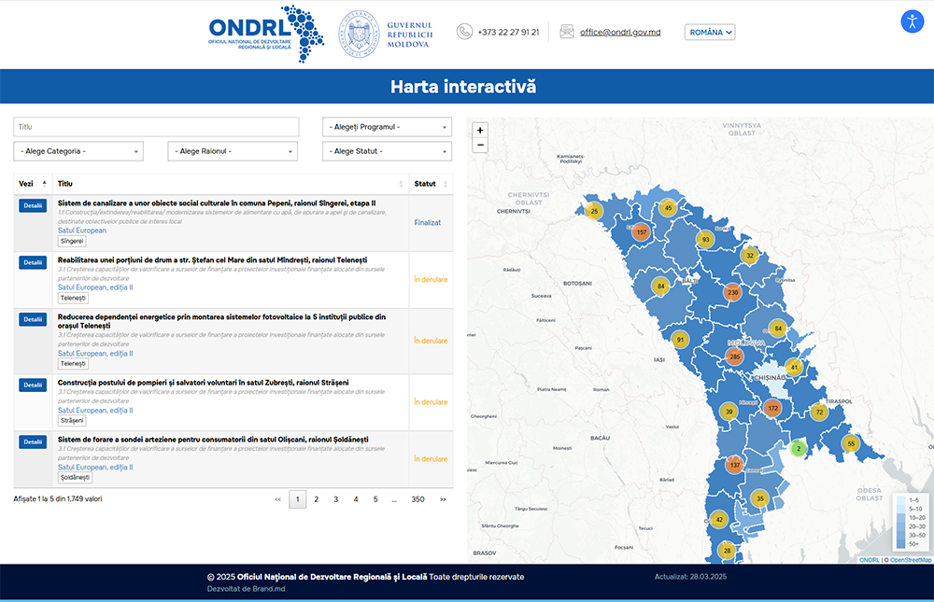934x602 pixels.
Task: Go to page 2 of results
Action: coord(317,499)
